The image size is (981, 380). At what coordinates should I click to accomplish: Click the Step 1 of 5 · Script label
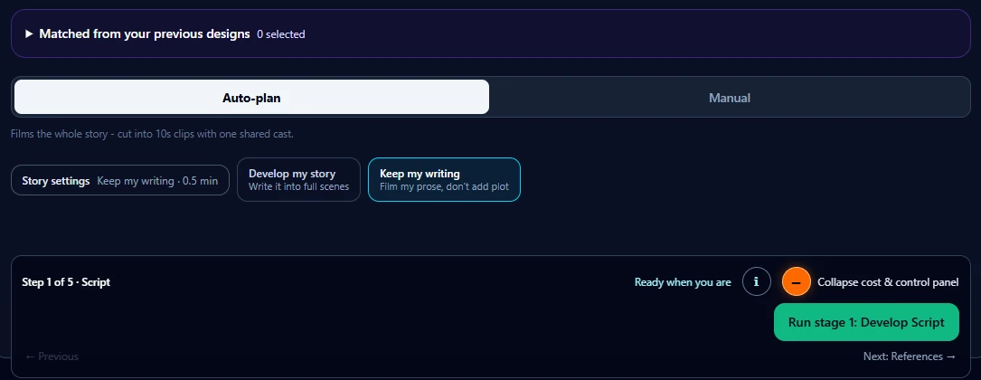66,282
